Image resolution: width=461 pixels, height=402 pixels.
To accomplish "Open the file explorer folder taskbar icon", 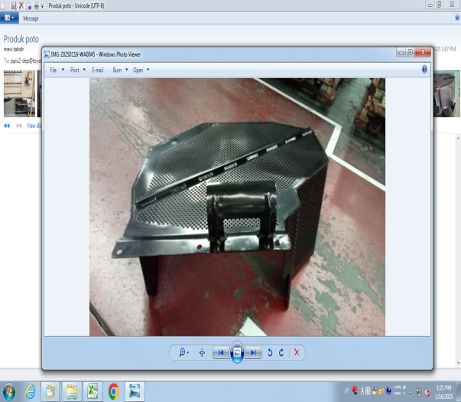I will point(71,391).
